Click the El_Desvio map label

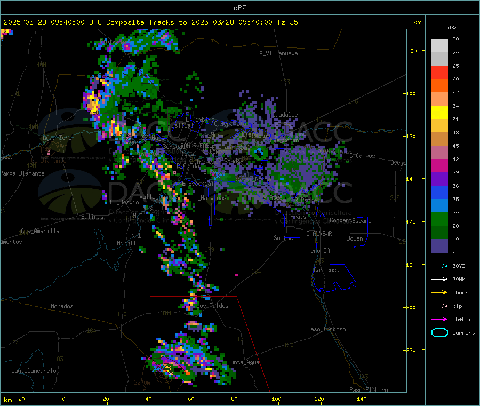pyautogui.click(x=125, y=202)
